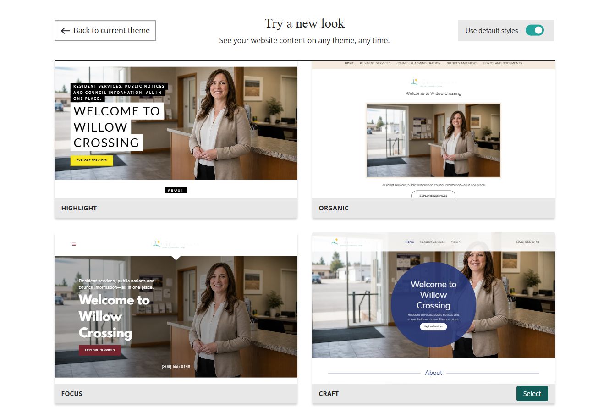Click the site logo in Organic preview
The image size is (609, 418).
[x=433, y=82]
